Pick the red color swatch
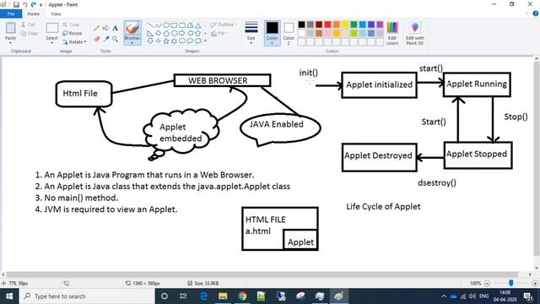Image resolution: width=540 pixels, height=304 pixels. [327, 24]
